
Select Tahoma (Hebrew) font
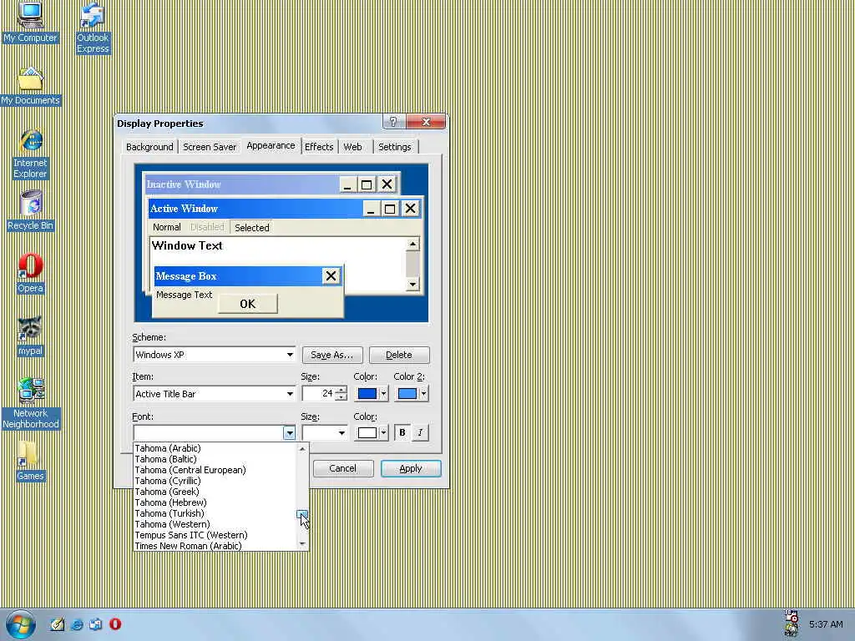pos(215,502)
